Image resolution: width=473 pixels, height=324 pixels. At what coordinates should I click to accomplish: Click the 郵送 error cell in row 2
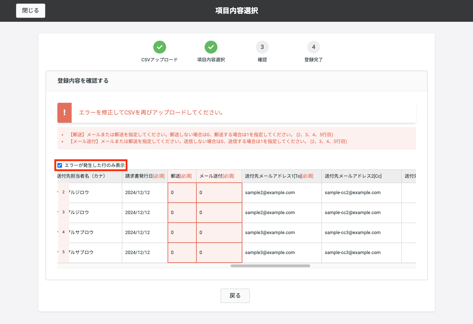[x=182, y=193]
